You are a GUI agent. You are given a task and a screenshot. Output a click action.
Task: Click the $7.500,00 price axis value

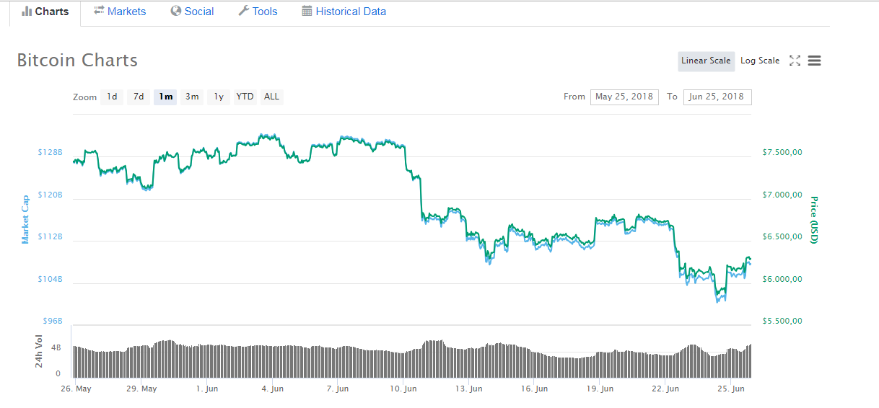pos(782,153)
